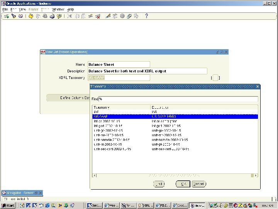278x209 pixels.
Task: Click the descriptive flexfield bracket box
Action: coord(215,78)
